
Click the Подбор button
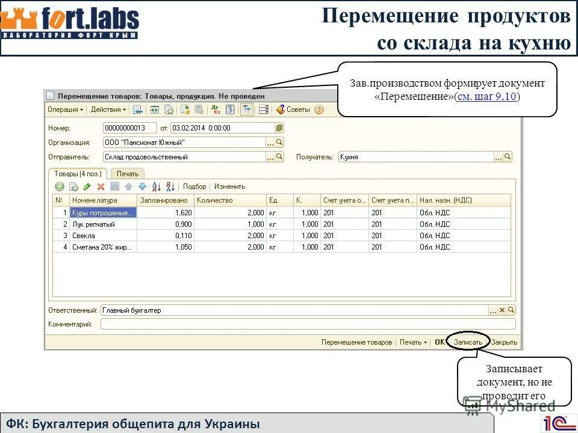[x=194, y=186]
